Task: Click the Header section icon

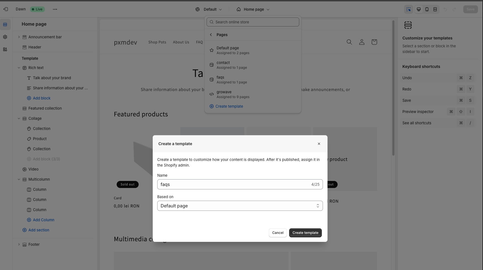Action: [x=25, y=47]
